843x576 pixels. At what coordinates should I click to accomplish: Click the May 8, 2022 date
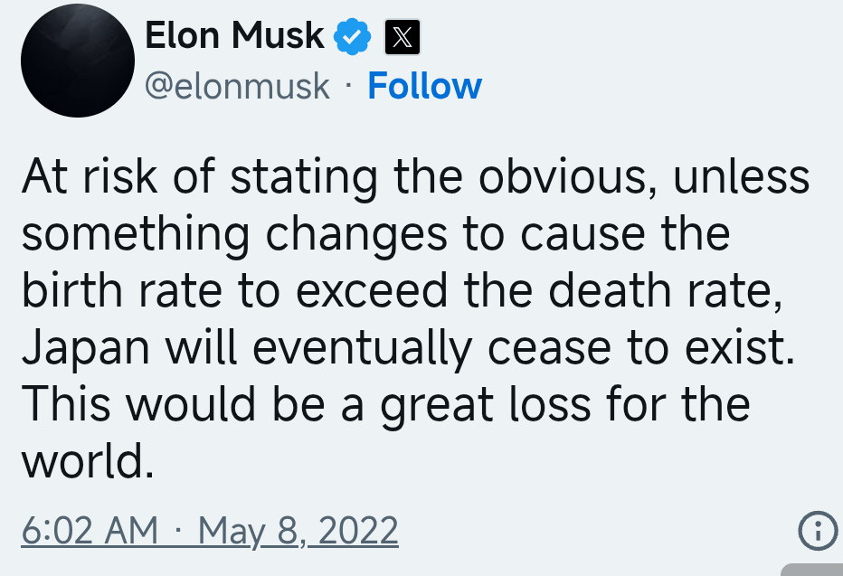point(298,531)
